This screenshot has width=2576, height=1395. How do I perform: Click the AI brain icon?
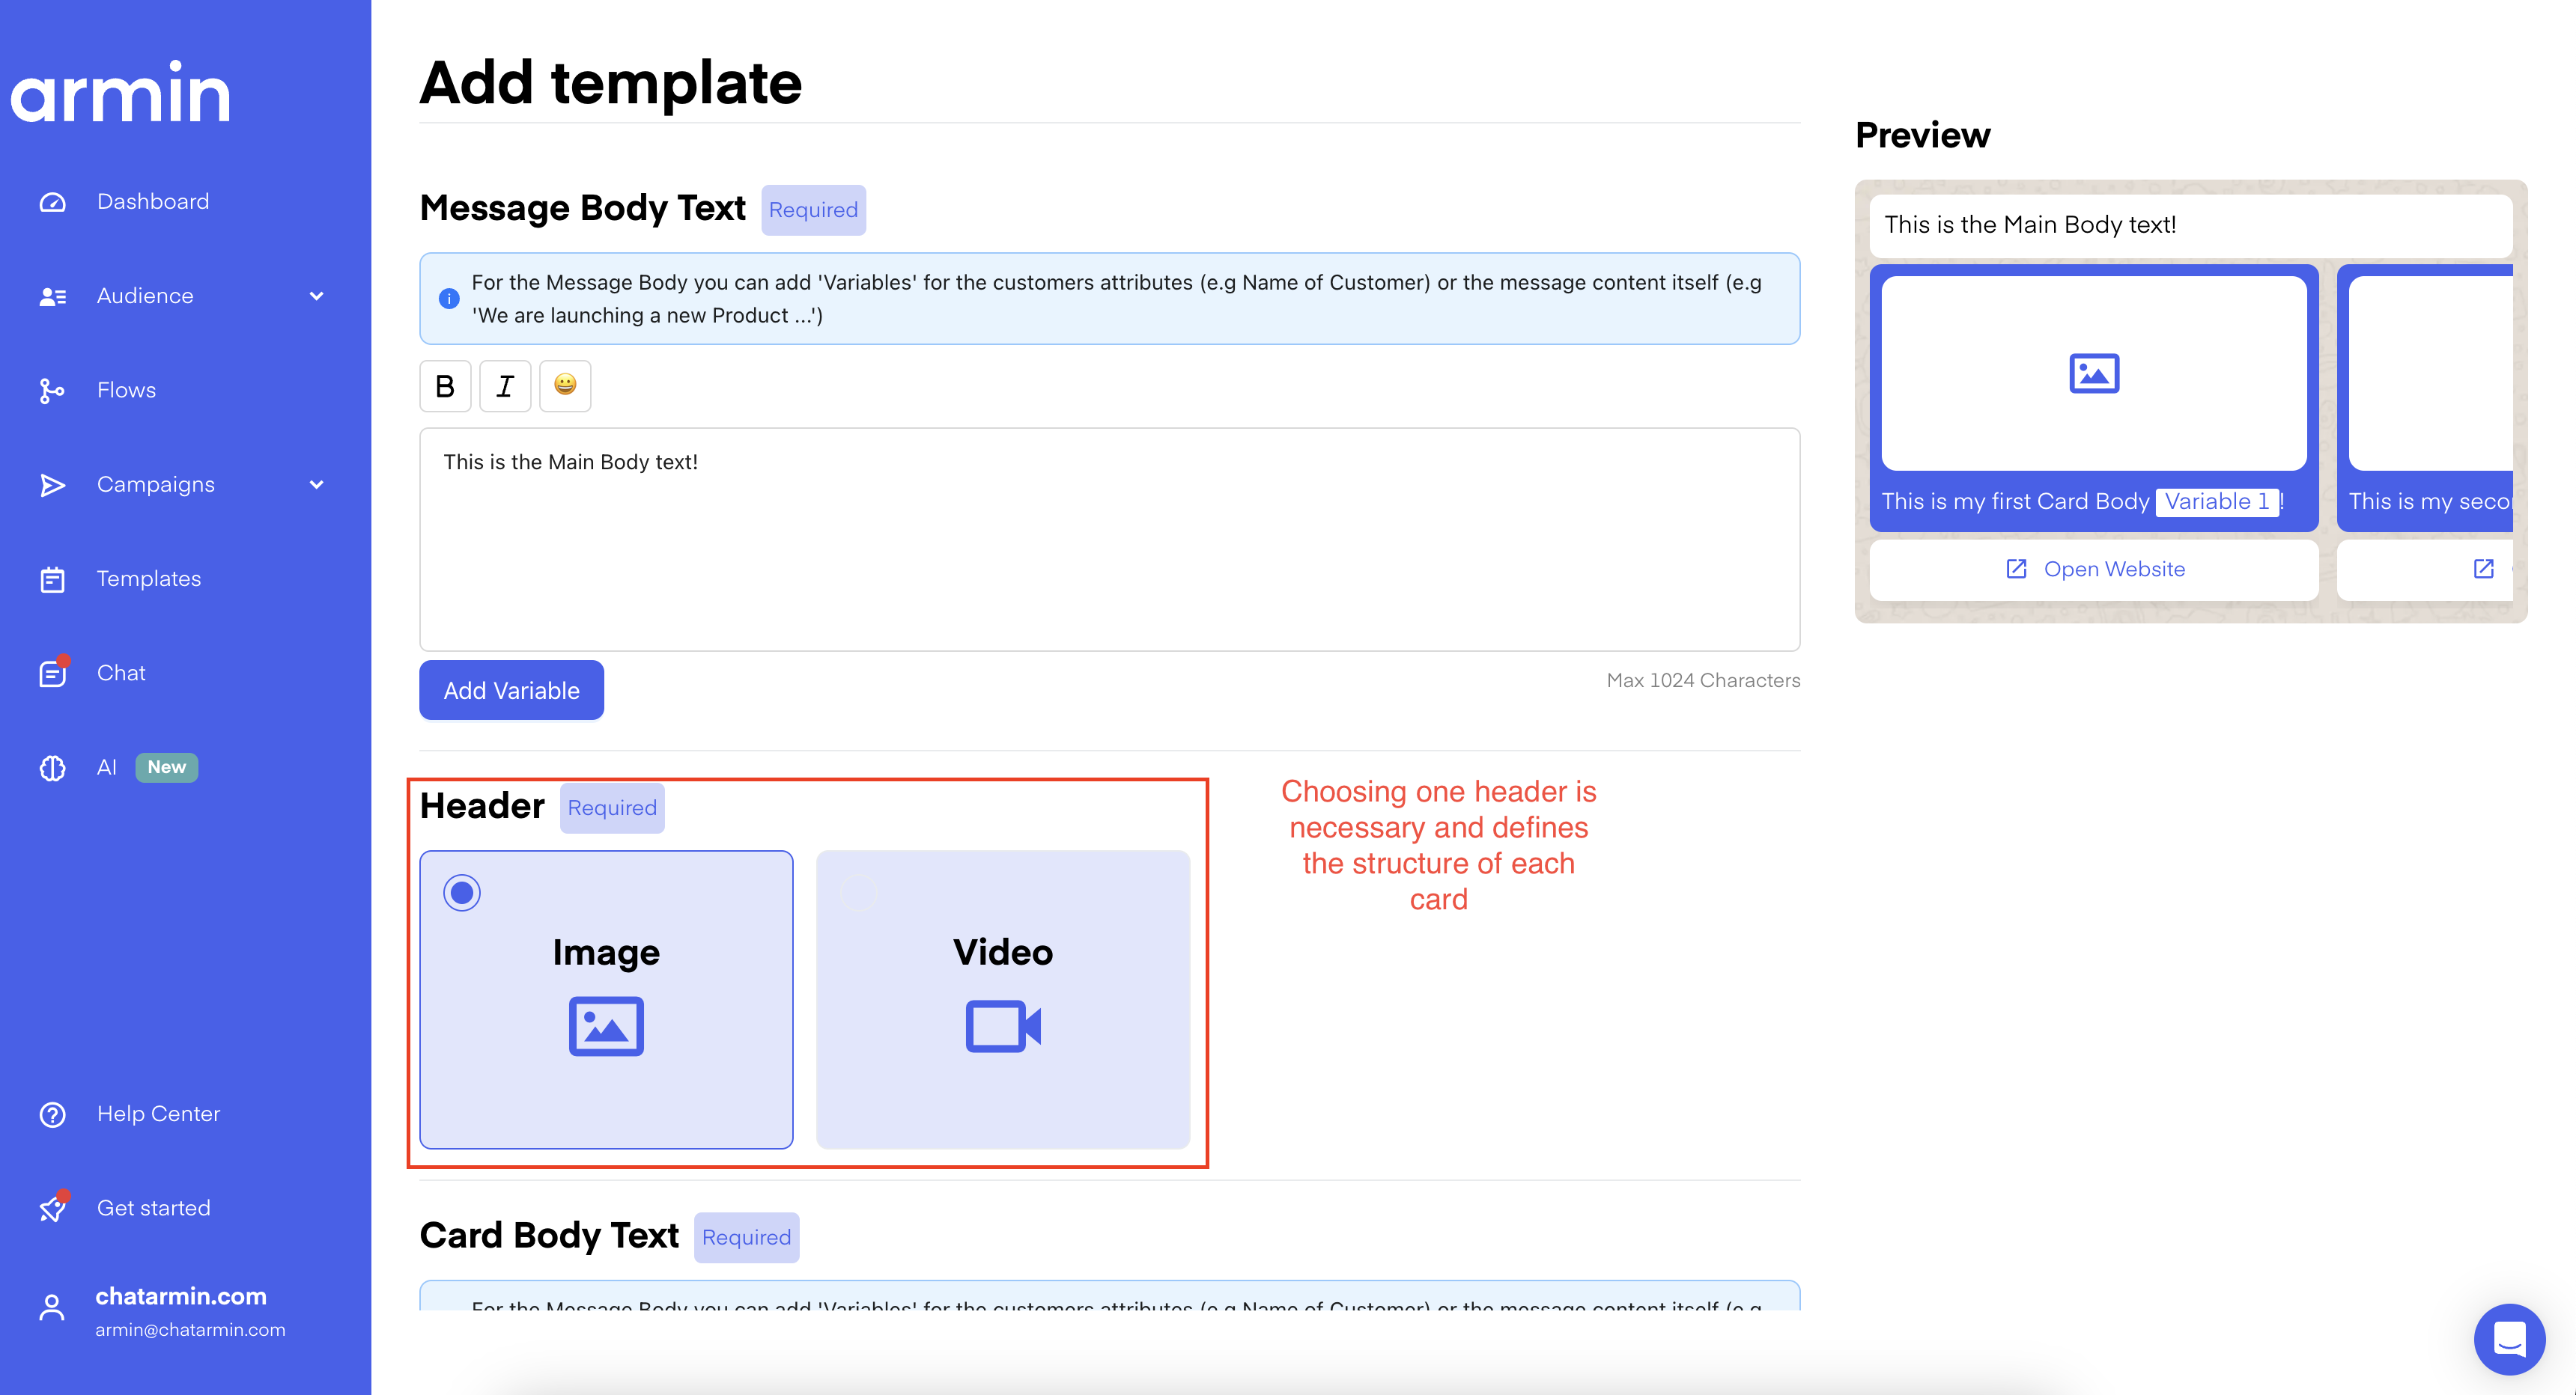pyautogui.click(x=52, y=767)
